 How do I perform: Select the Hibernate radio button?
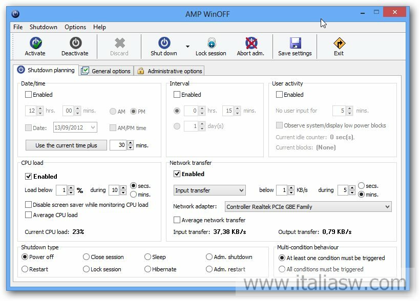click(148, 269)
